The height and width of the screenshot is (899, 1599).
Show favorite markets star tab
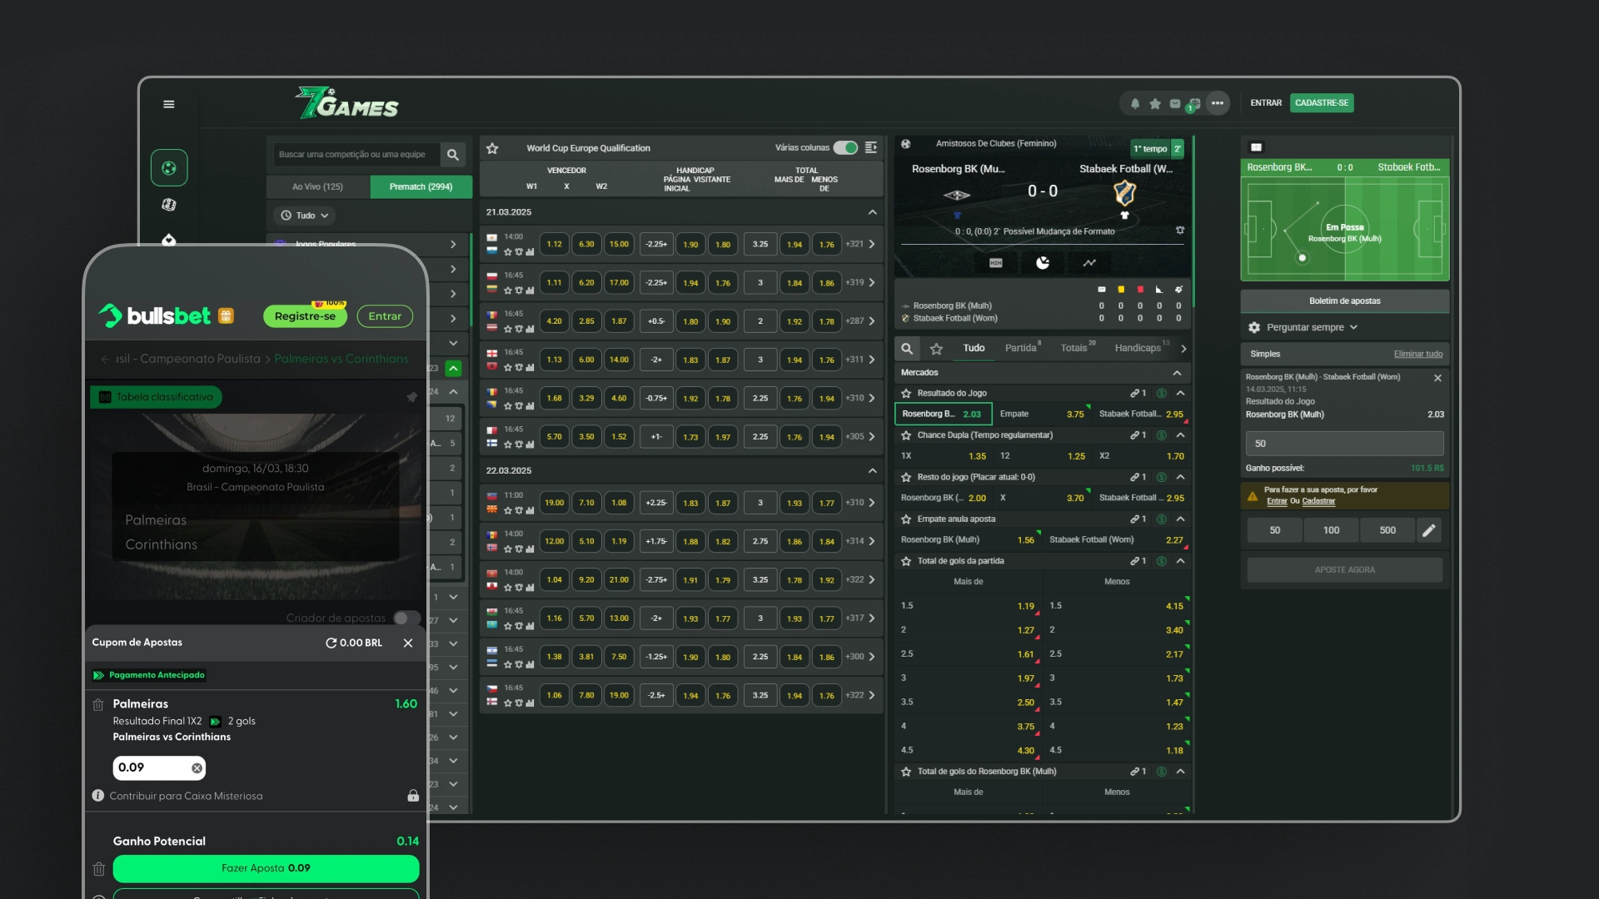(937, 349)
